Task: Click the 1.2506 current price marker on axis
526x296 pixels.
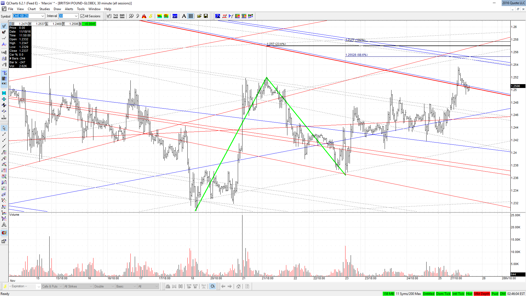Action: pos(518,86)
